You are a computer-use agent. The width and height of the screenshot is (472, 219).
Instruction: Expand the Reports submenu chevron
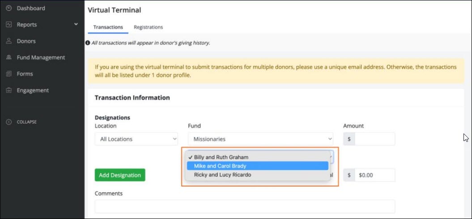(x=76, y=24)
